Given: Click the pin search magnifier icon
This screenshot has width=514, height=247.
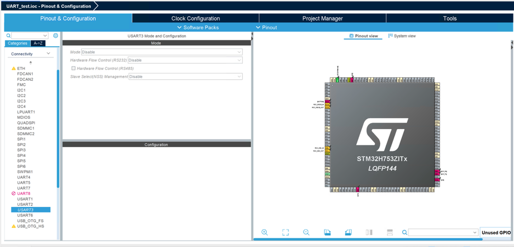Looking at the screenshot, I should click(x=405, y=232).
